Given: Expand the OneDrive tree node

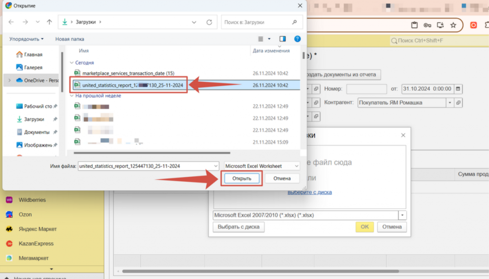Looking at the screenshot, I should tap(10, 80).
